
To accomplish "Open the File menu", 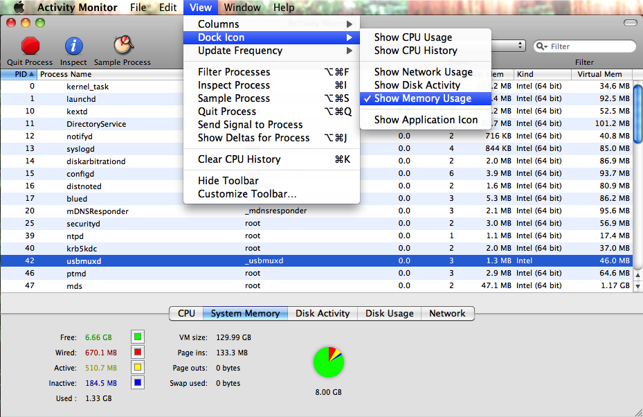I will pos(138,8).
